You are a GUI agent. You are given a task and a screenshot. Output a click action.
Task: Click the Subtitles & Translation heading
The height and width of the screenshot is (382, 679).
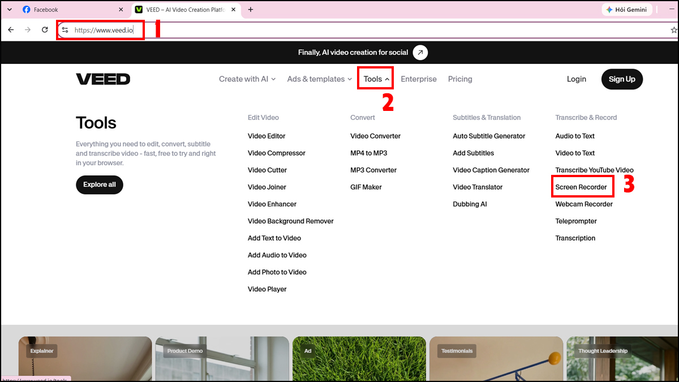click(487, 118)
